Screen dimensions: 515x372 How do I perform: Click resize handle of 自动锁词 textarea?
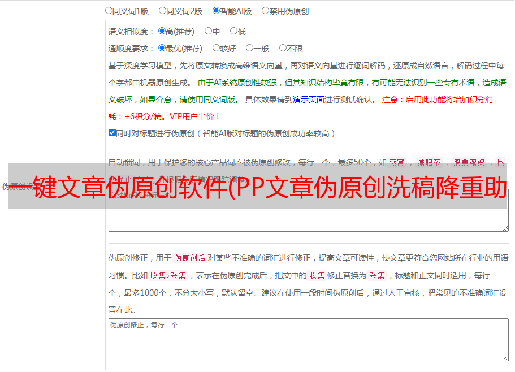[505, 228]
